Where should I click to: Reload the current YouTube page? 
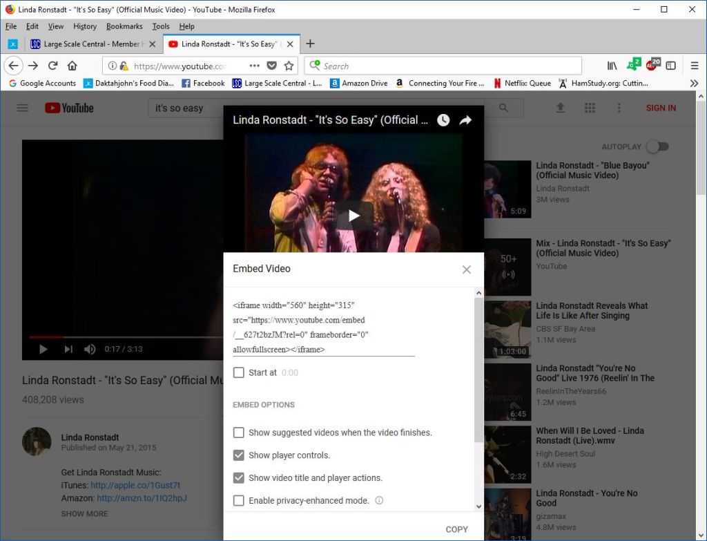click(x=52, y=66)
